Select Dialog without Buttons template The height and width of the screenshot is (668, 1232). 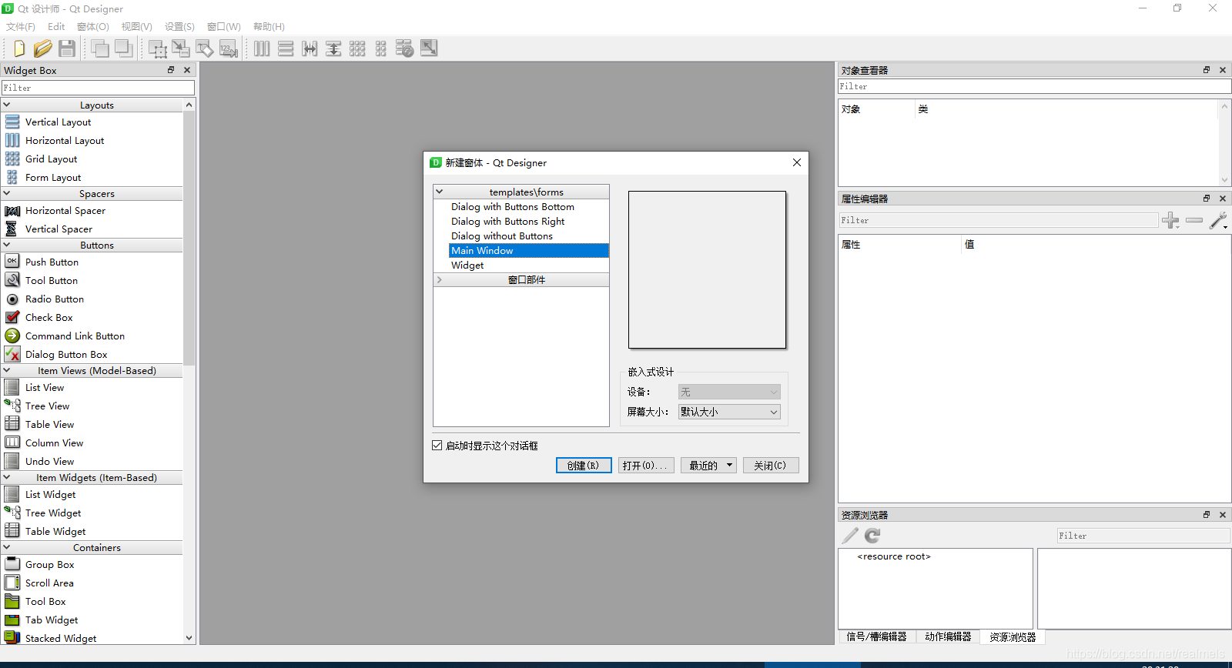(502, 236)
